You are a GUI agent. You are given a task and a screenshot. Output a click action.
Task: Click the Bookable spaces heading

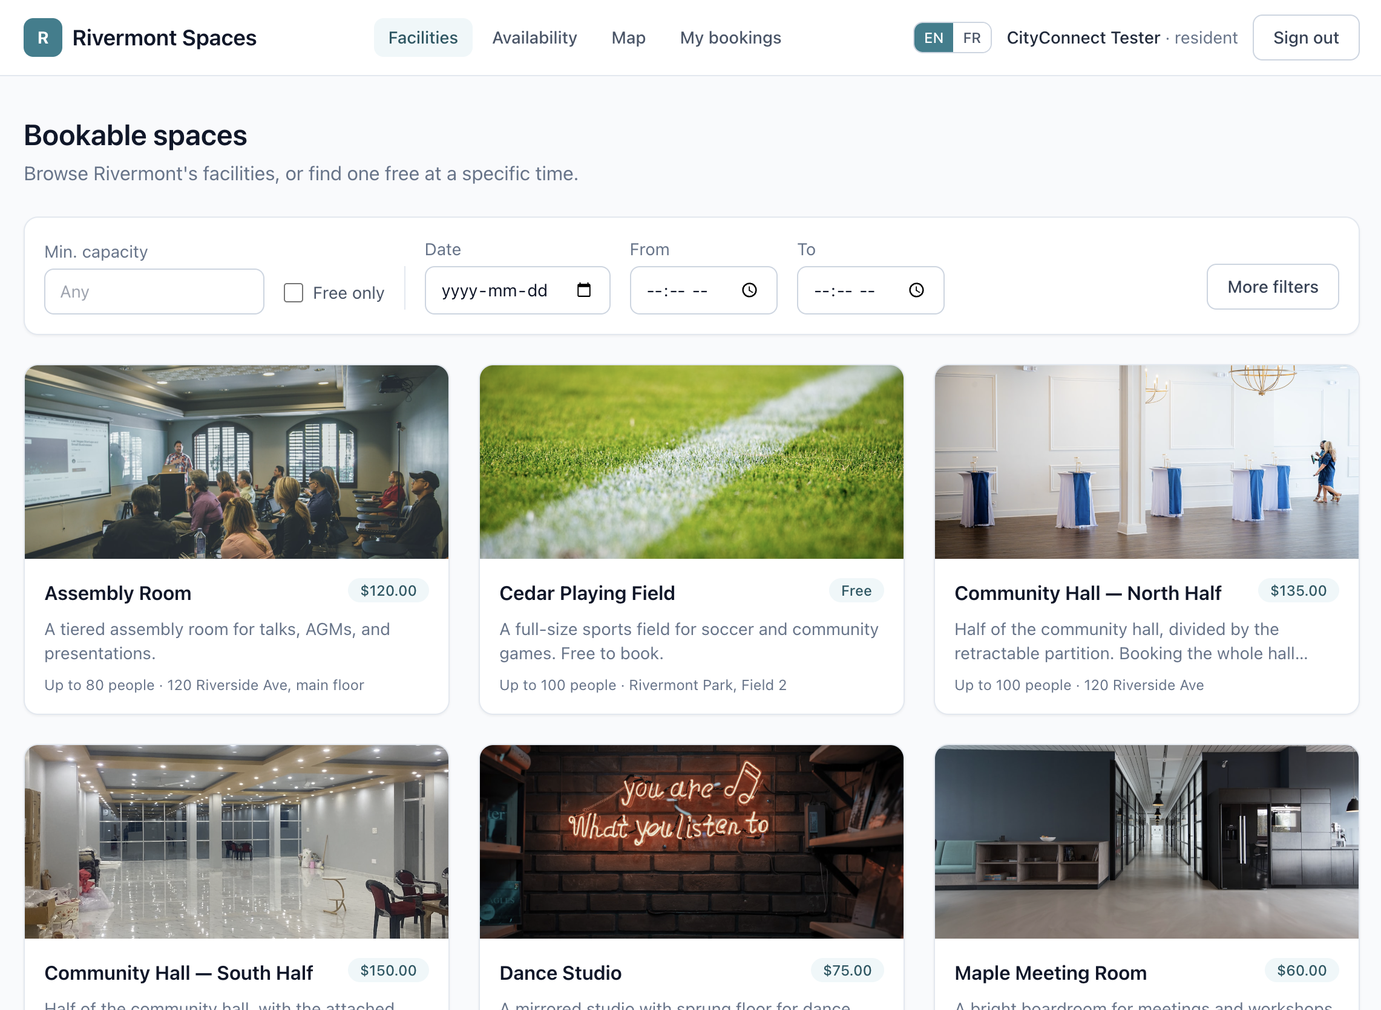[x=136, y=135]
